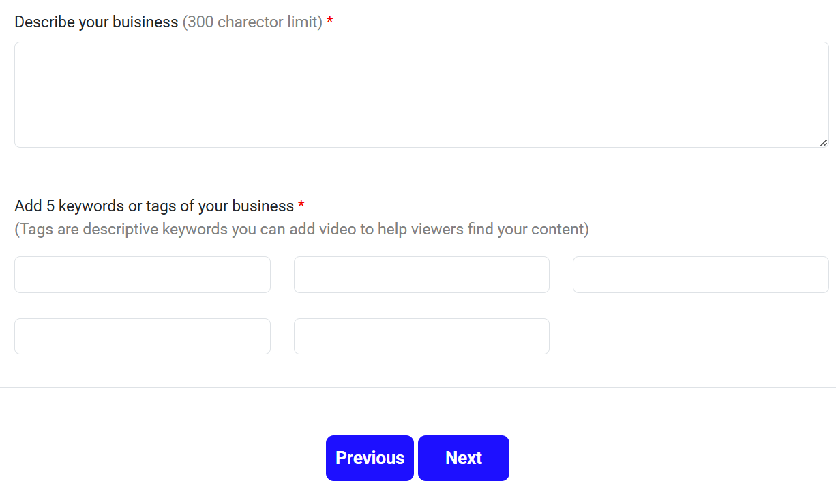Focus the Describe your business text area
The height and width of the screenshot is (481, 836).
coord(421,95)
